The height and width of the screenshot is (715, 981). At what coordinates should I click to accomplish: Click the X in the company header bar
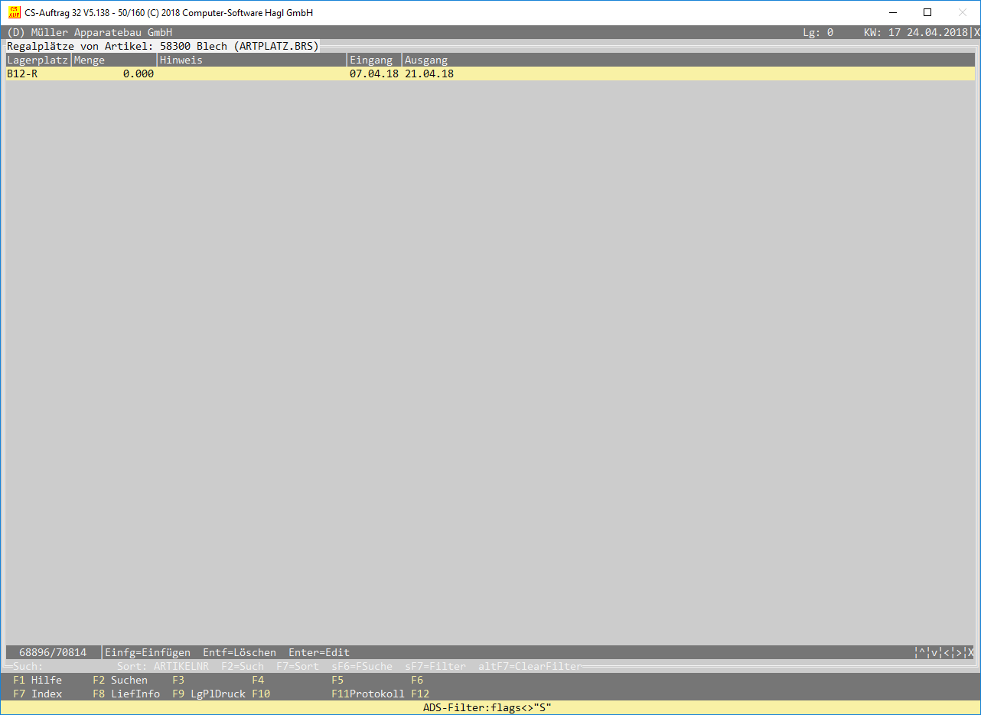[x=976, y=33]
